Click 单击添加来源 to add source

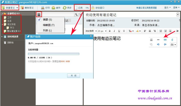151,25
